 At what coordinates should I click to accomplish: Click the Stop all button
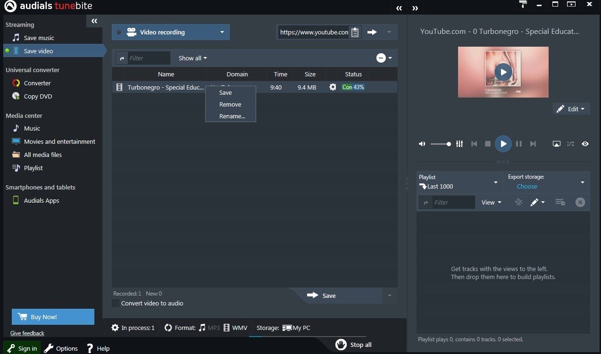(354, 345)
